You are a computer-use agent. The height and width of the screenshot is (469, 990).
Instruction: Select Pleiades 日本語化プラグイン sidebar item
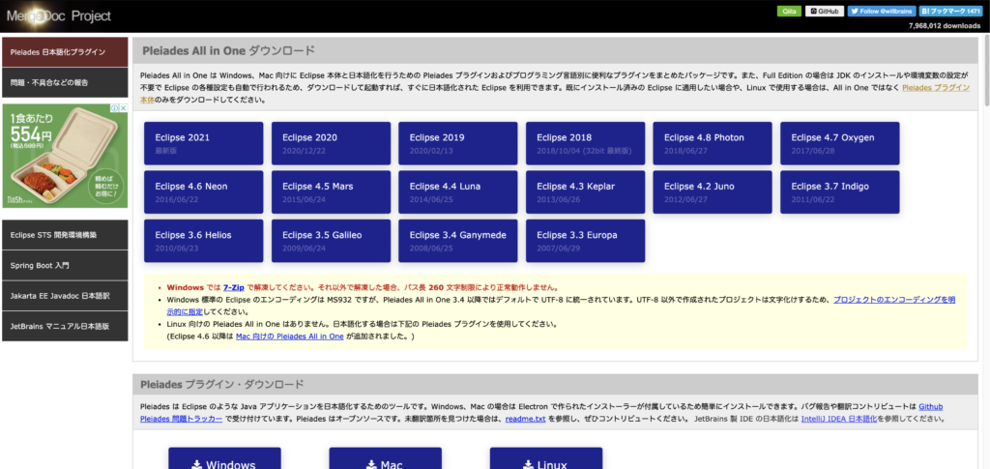[x=65, y=52]
